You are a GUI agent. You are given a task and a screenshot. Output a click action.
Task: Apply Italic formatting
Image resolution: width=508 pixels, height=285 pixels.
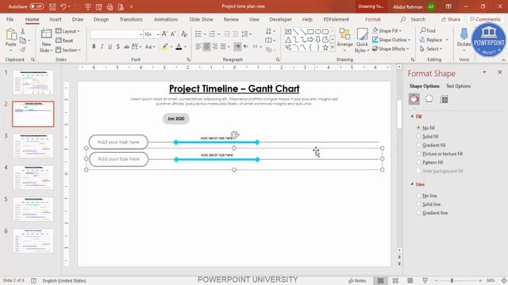coord(102,47)
